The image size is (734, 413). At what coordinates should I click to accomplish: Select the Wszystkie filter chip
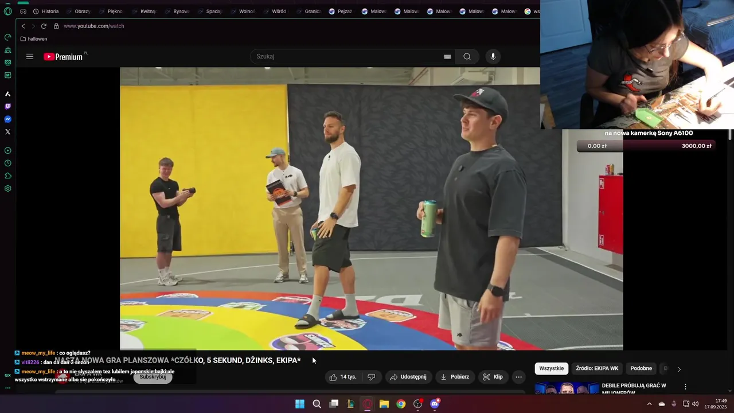click(x=552, y=368)
